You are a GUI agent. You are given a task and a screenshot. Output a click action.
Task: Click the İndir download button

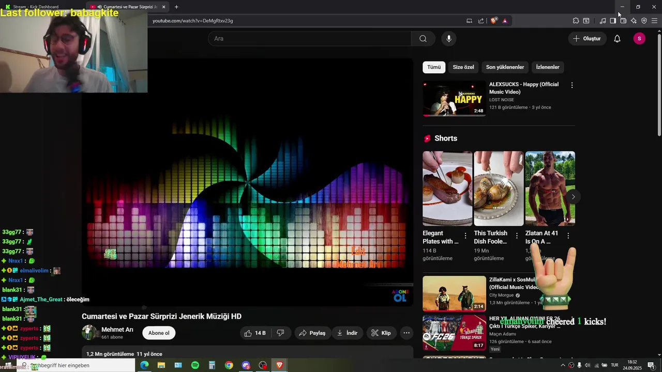point(347,333)
